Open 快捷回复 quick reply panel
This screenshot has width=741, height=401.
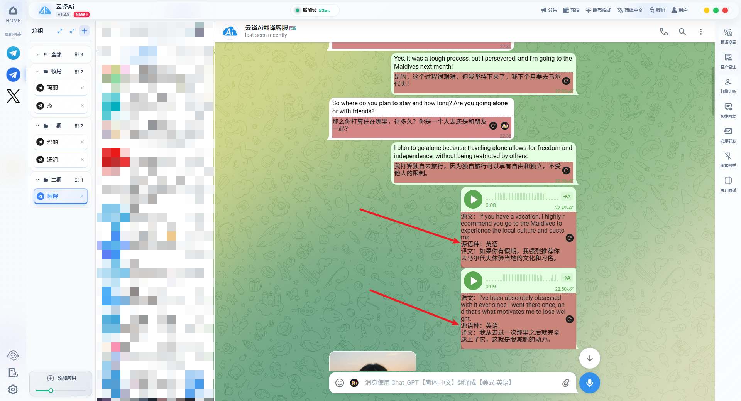pyautogui.click(x=728, y=110)
